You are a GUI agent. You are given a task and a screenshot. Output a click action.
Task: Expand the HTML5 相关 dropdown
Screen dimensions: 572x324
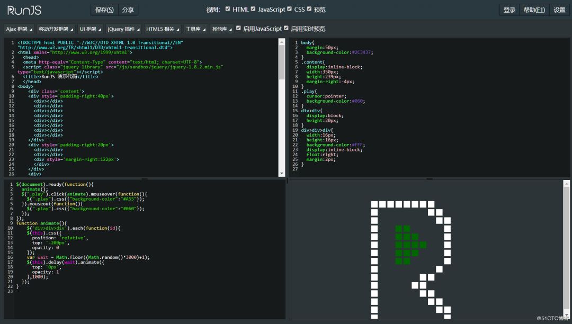coord(163,29)
